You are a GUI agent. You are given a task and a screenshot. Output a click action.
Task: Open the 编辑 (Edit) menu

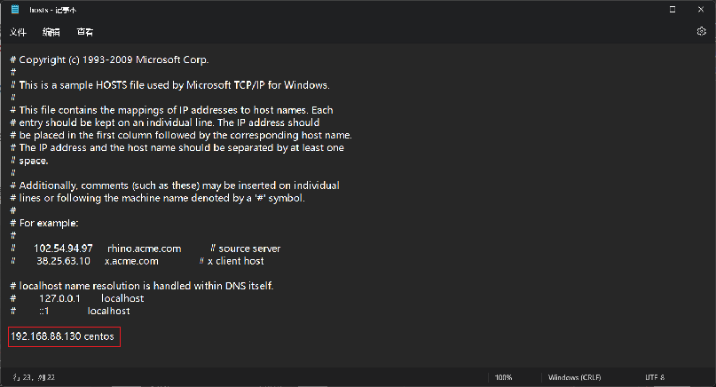(x=51, y=32)
